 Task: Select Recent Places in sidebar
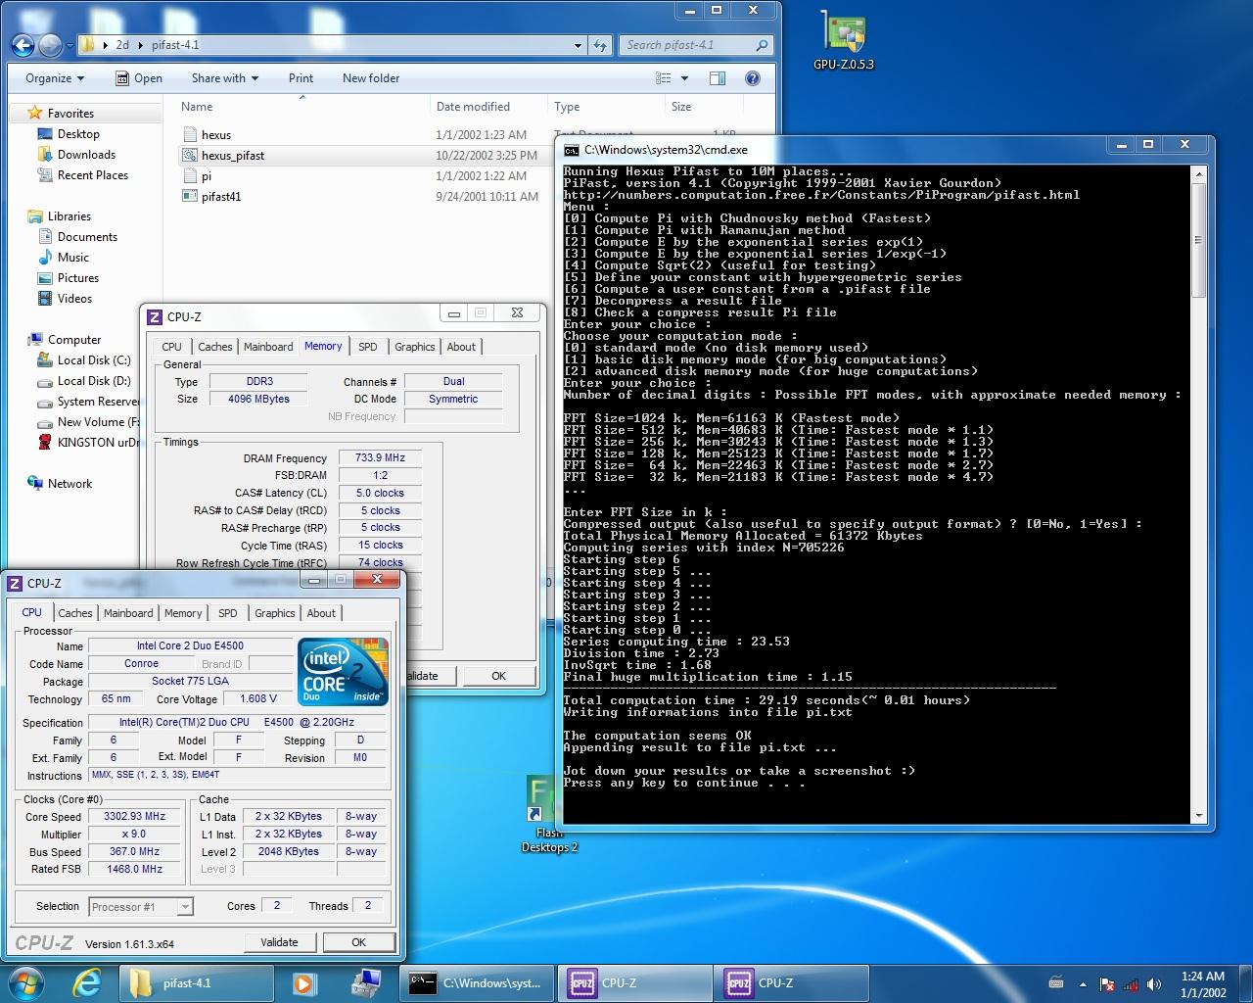(93, 175)
